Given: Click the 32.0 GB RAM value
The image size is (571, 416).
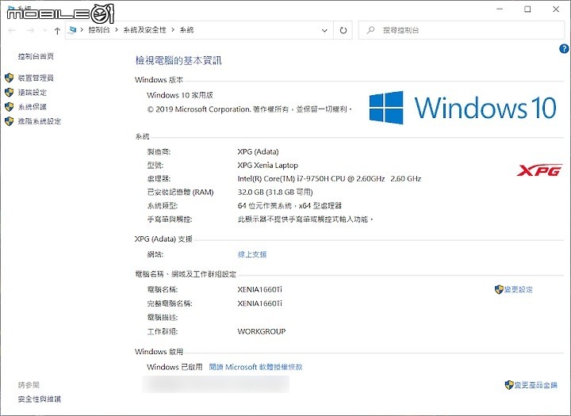Looking at the screenshot, I should tap(275, 193).
